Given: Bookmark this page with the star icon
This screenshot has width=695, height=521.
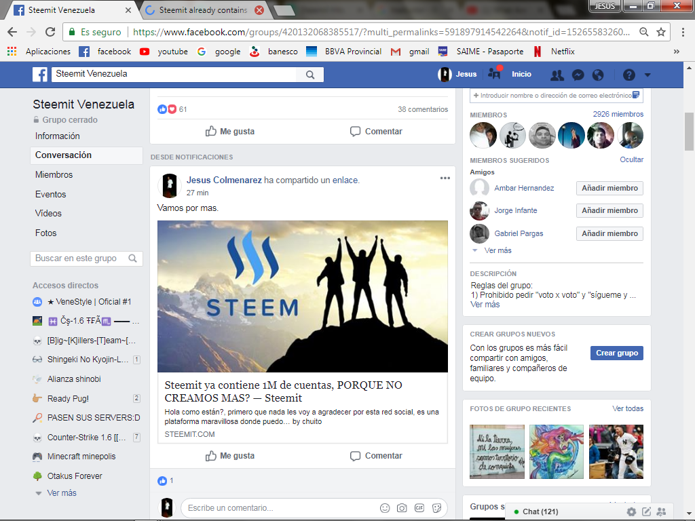Looking at the screenshot, I should click(661, 32).
